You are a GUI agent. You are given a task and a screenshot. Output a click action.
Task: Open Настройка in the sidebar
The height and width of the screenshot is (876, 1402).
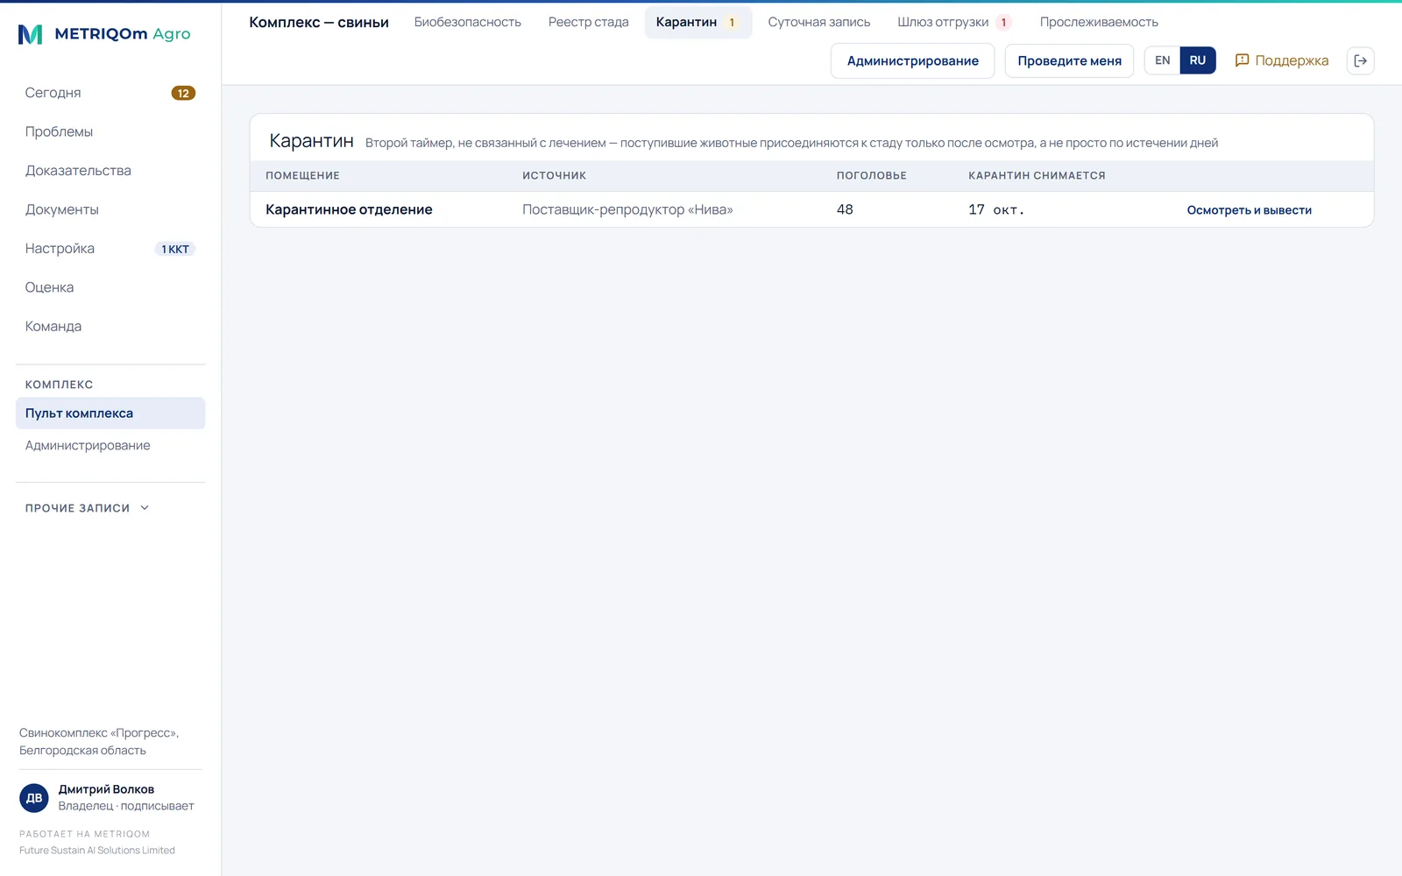(110, 249)
